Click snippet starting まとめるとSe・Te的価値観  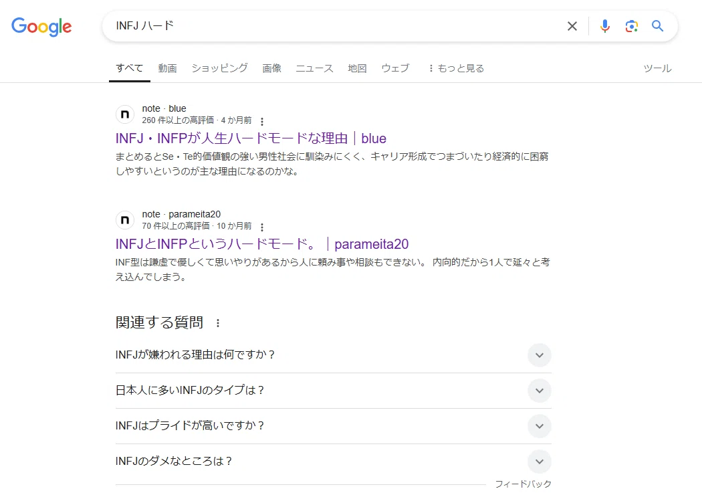pyautogui.click(x=332, y=164)
